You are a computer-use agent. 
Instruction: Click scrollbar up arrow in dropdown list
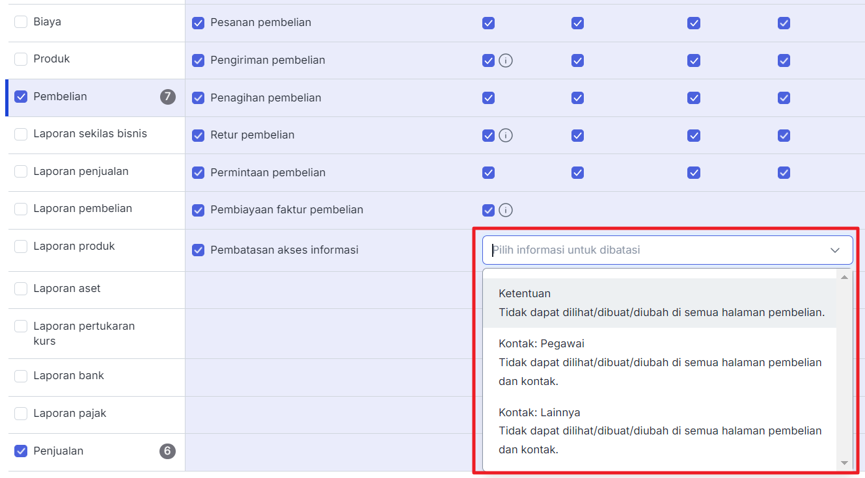click(844, 278)
